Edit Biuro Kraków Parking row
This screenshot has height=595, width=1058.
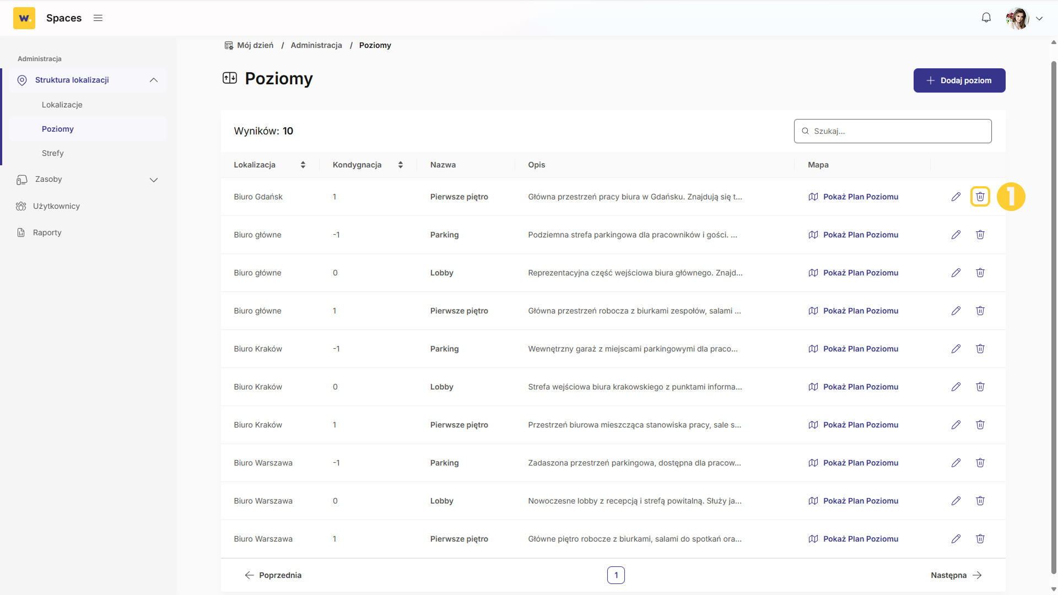tap(956, 349)
